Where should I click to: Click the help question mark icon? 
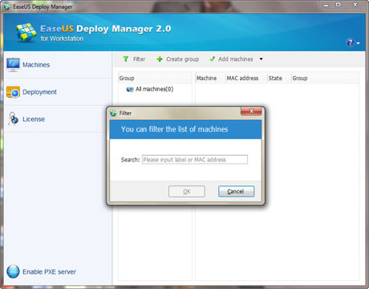pyautogui.click(x=351, y=43)
